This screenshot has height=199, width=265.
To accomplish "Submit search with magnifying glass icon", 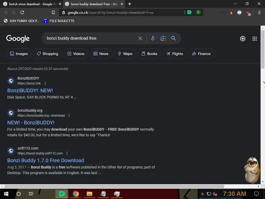I will pyautogui.click(x=173, y=38).
